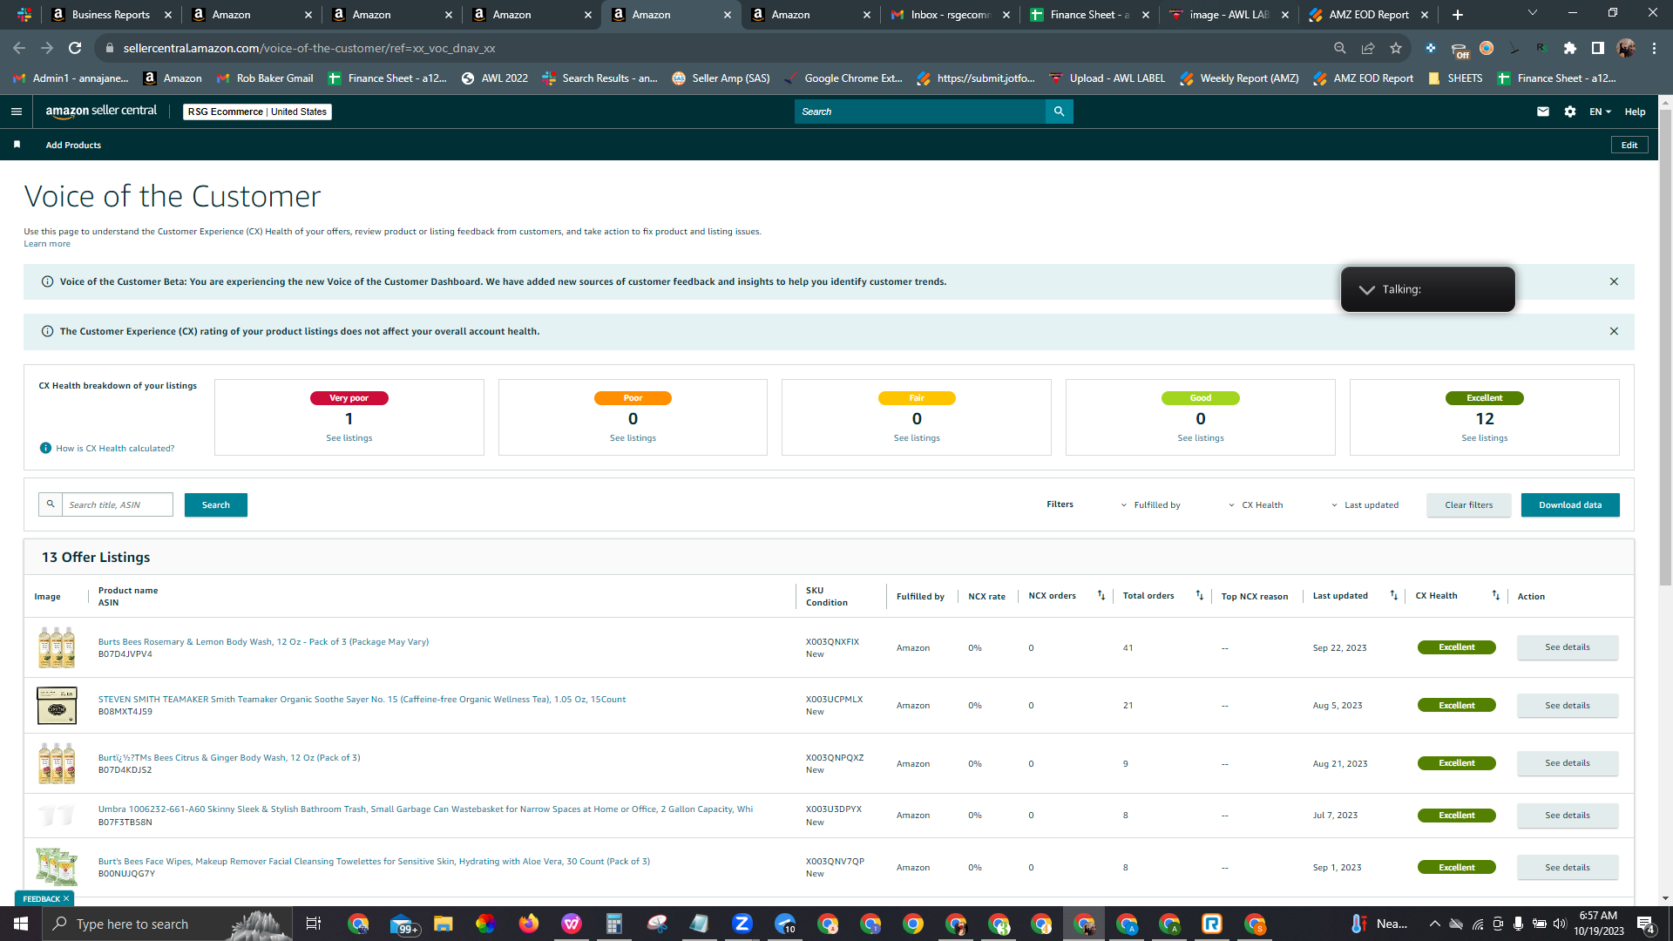The image size is (1673, 941).
Task: Sort by Total orders column
Action: click(x=1200, y=596)
